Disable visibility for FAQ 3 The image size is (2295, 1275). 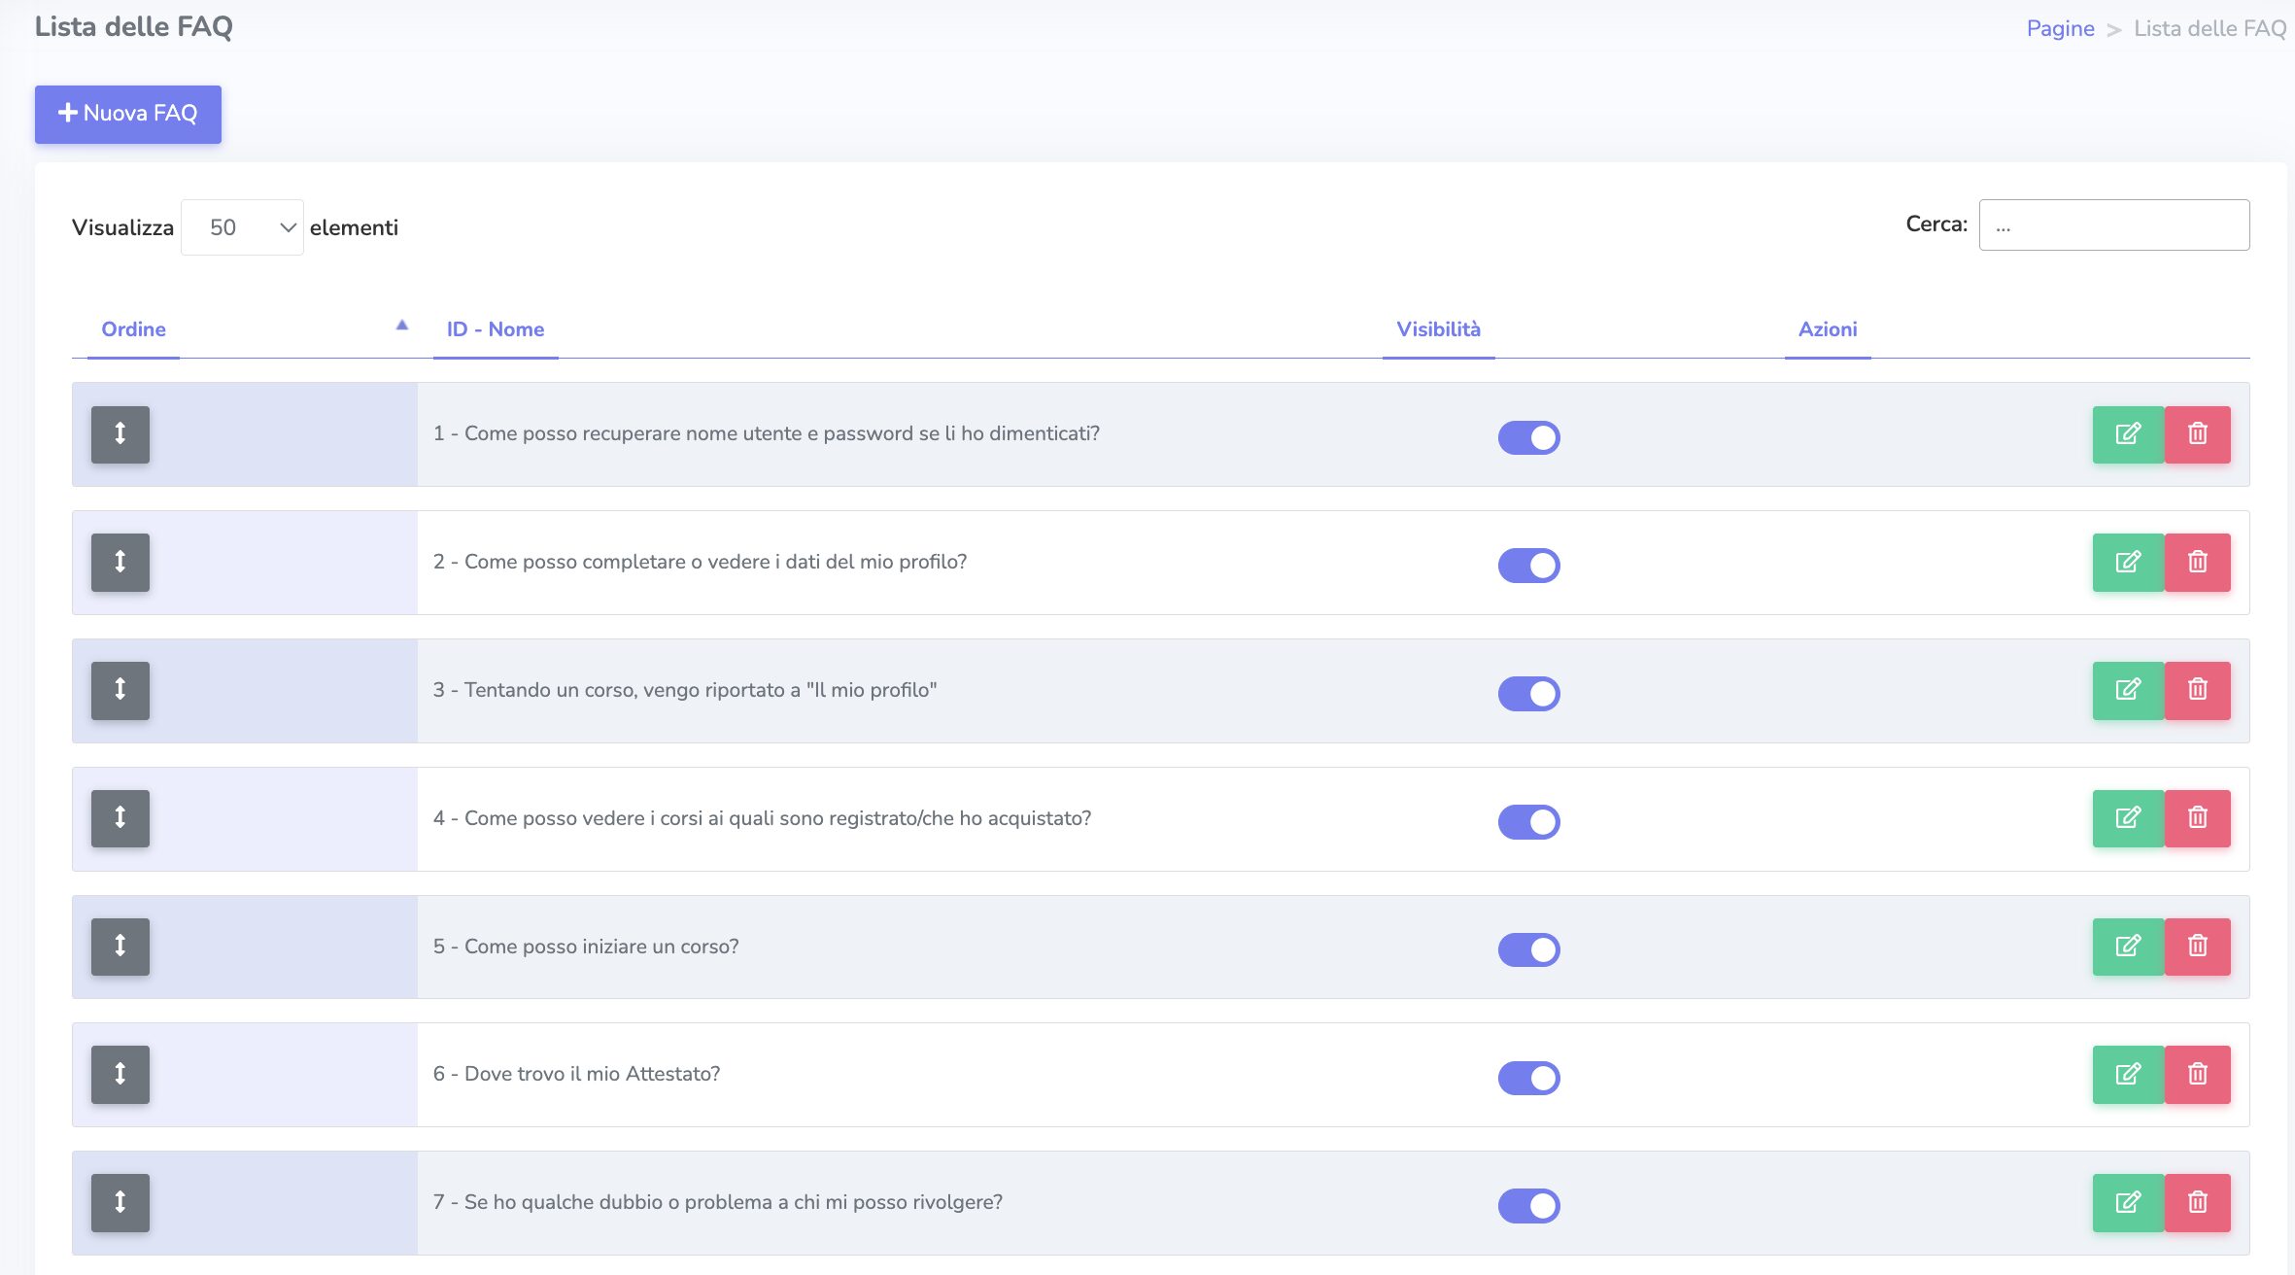point(1528,694)
